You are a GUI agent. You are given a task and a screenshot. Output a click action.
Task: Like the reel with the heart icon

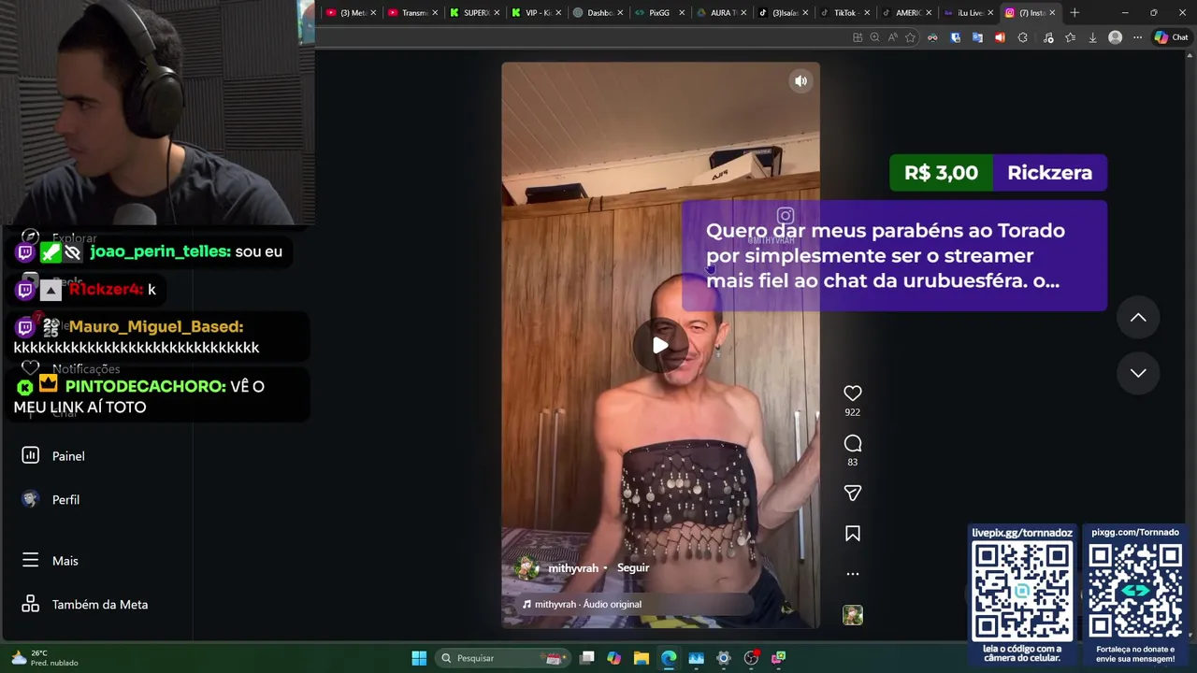point(853,394)
